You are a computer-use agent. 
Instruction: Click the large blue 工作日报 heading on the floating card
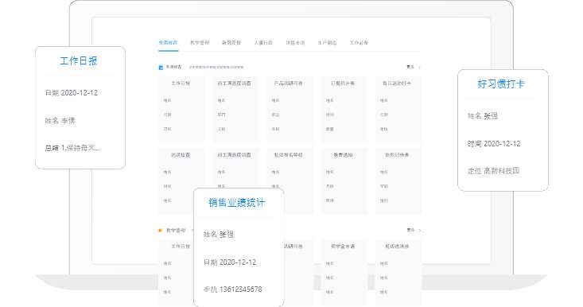(79, 61)
